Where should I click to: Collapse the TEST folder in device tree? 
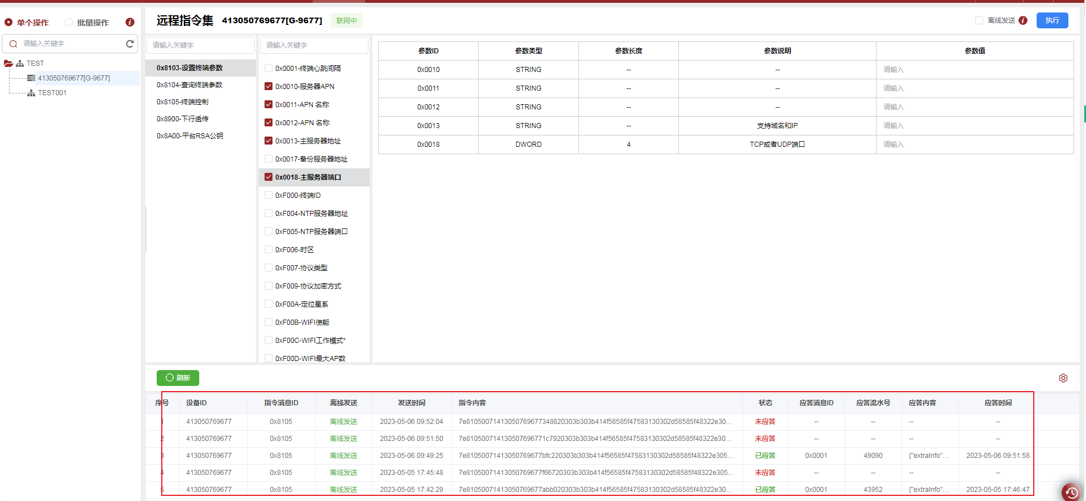(x=9, y=63)
